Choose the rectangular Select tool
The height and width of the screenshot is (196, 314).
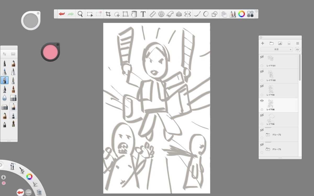(x=90, y=14)
